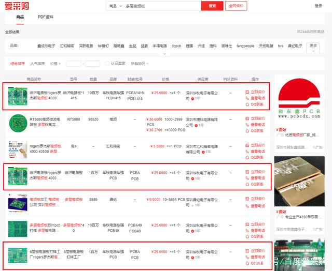Open rogers罗杰斯高频板 4003 4350B product title
The width and height of the screenshot is (332, 271).
click(x=45, y=149)
